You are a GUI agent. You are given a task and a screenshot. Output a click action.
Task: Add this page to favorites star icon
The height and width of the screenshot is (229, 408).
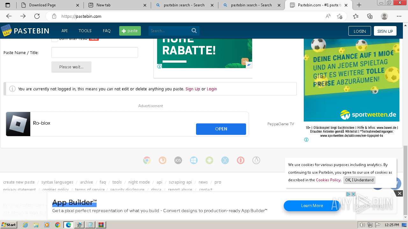pos(340,16)
